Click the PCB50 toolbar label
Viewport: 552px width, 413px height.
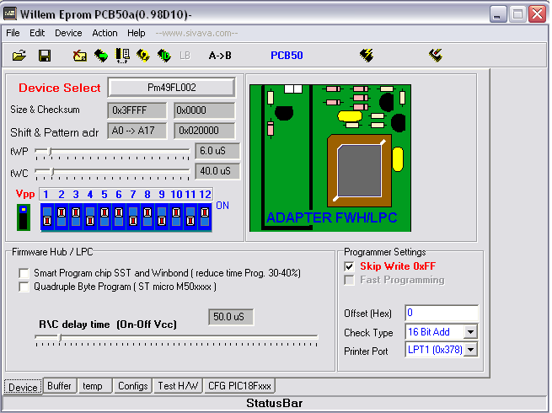point(287,56)
